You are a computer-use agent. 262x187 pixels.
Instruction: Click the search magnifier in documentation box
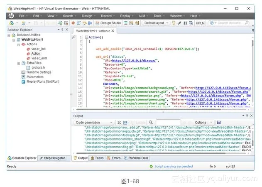(247, 23)
